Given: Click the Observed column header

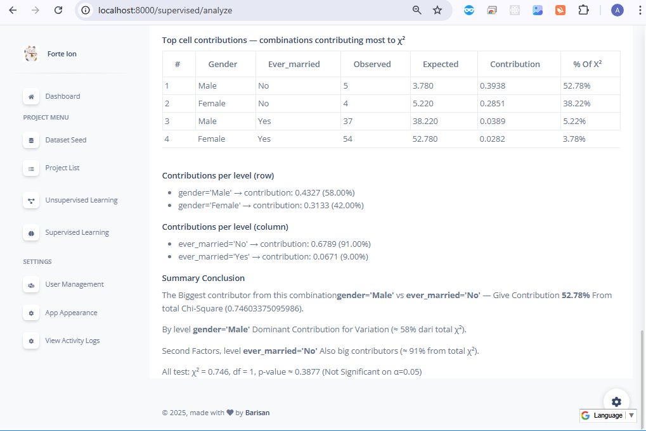Looking at the screenshot, I should [x=372, y=64].
